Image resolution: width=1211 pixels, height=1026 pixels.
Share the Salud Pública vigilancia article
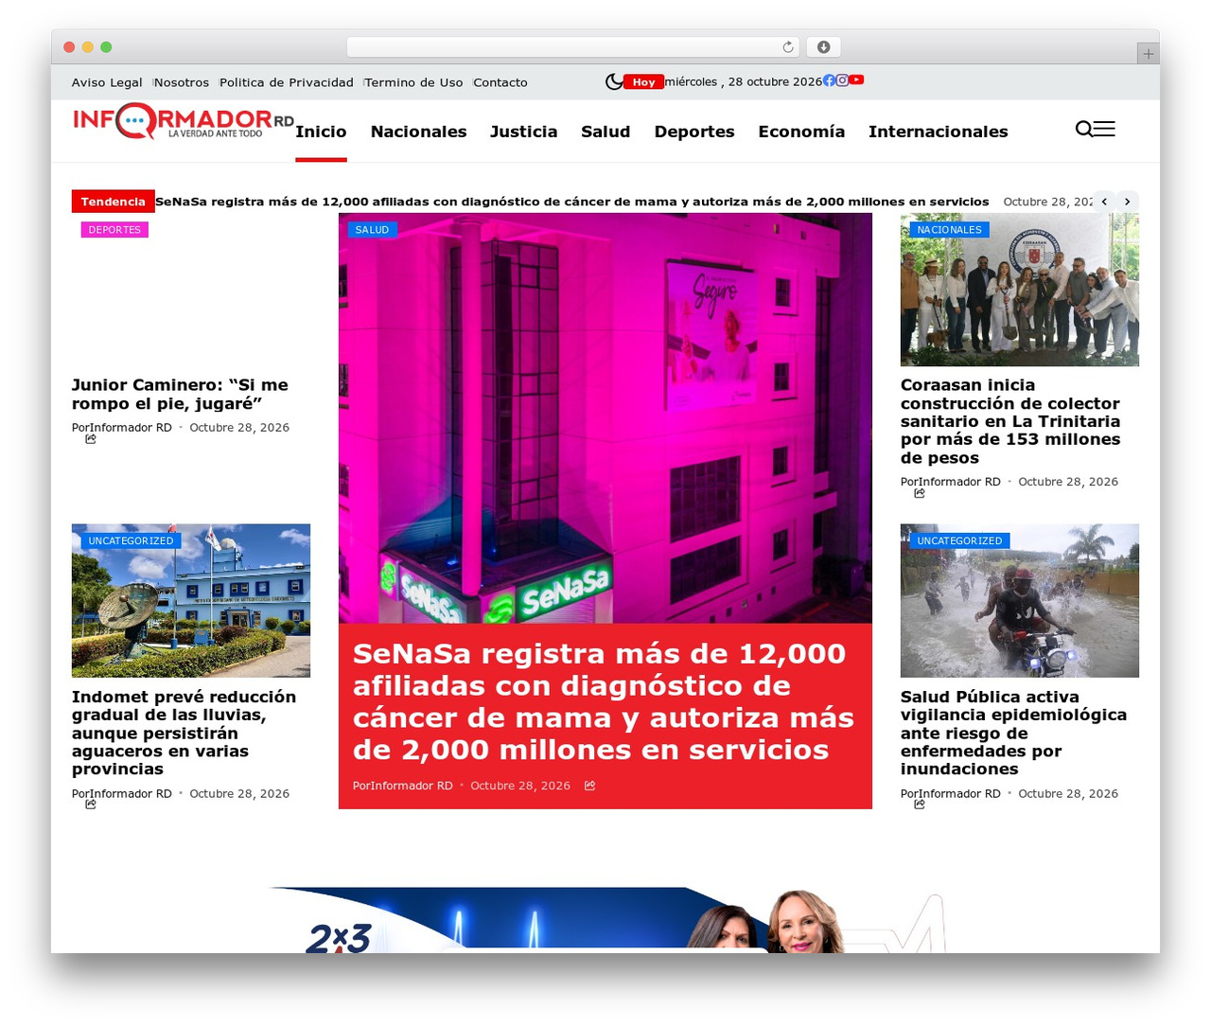click(x=920, y=805)
